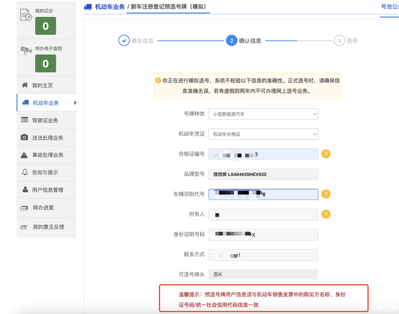Click the step 1 基本信息 checkmark circle
Screen dimensions: 399x314
point(124,40)
